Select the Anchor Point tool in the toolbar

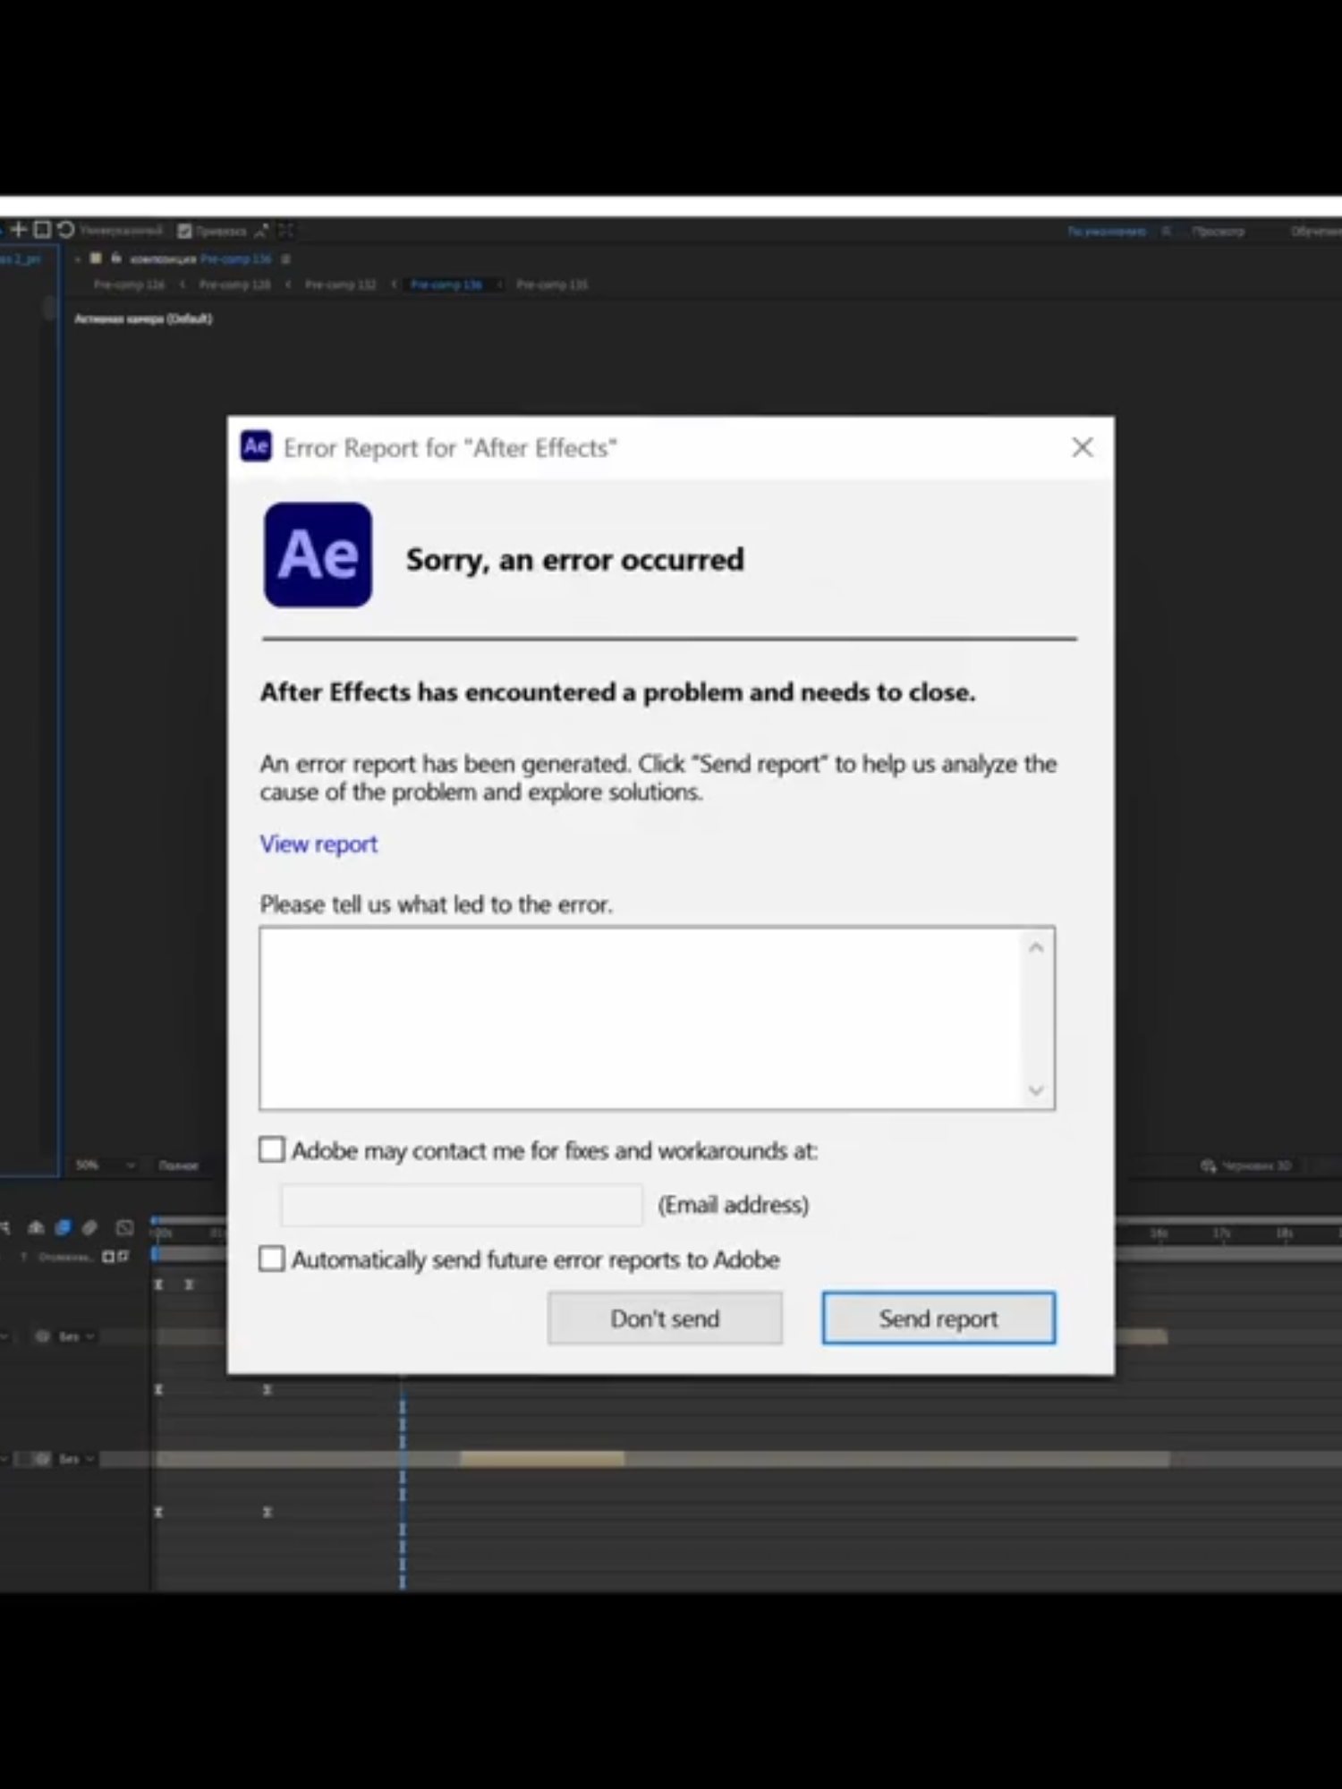pyautogui.click(x=18, y=230)
